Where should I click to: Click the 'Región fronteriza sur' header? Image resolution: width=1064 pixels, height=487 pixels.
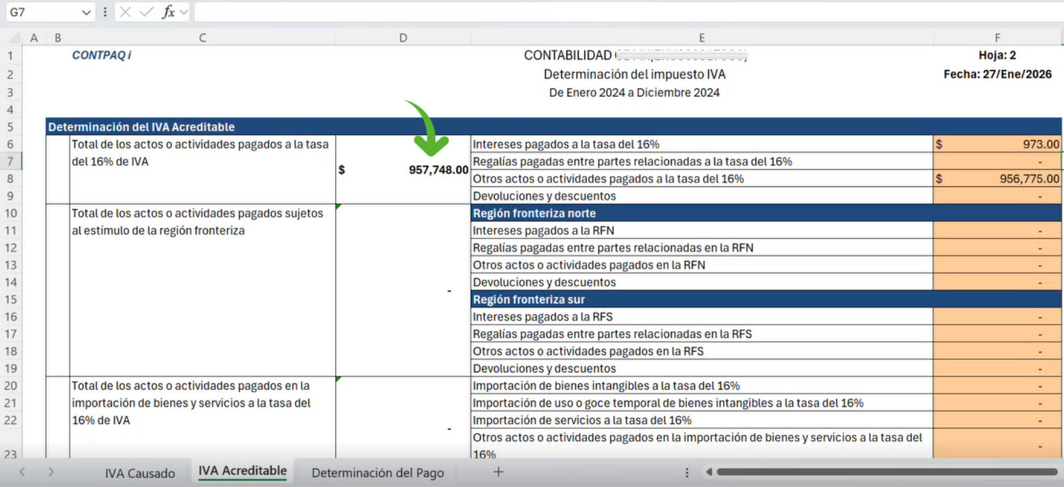click(x=529, y=299)
